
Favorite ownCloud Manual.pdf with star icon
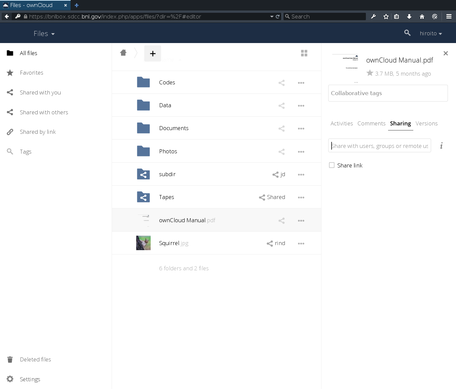[370, 73]
